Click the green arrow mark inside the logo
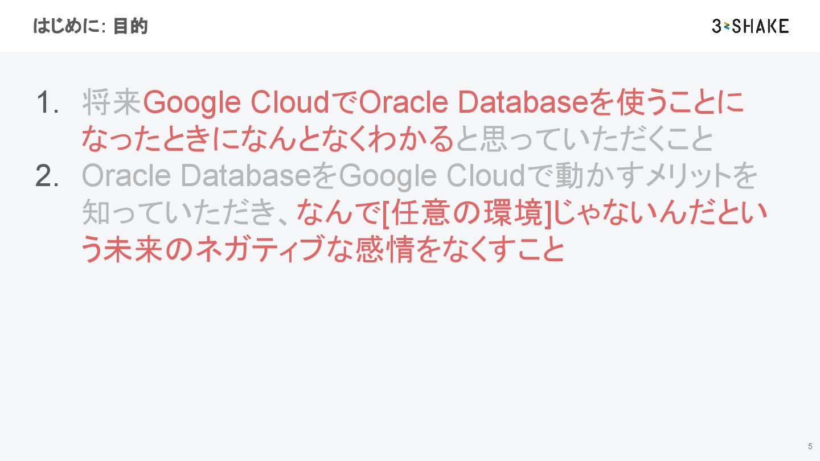 pos(727,26)
